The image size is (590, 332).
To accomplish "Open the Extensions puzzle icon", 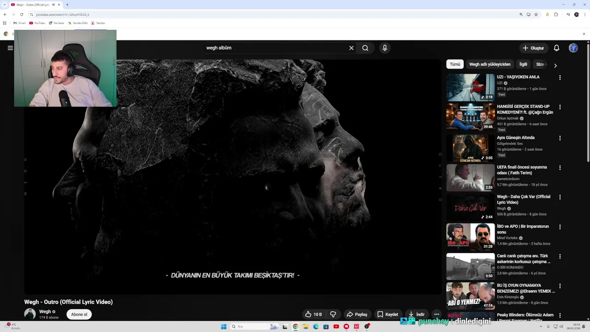I will (556, 14).
